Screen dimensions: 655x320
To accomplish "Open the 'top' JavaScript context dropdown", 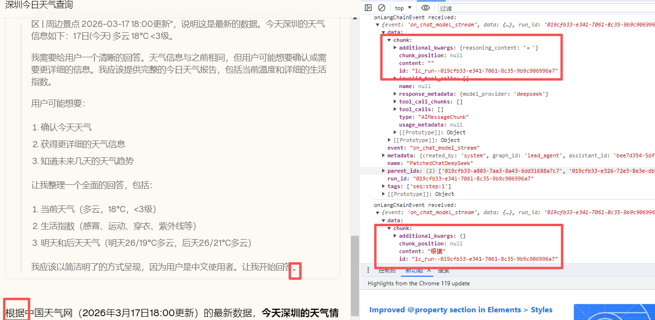I will click(x=403, y=8).
